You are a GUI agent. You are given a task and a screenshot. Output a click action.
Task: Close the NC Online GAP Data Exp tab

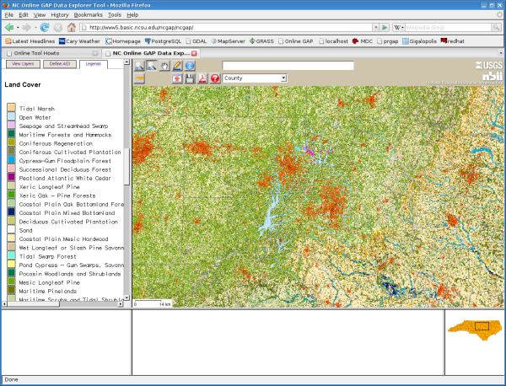tap(194, 53)
